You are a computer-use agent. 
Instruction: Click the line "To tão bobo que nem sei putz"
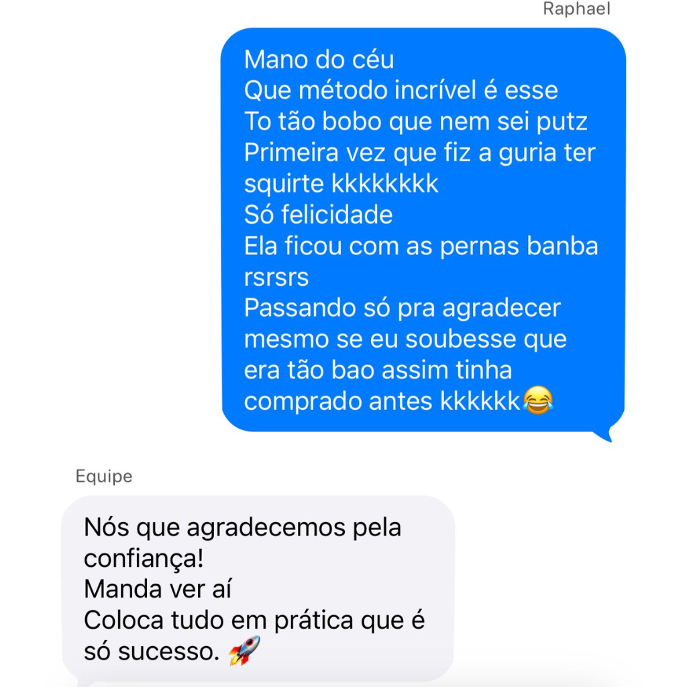tap(415, 121)
